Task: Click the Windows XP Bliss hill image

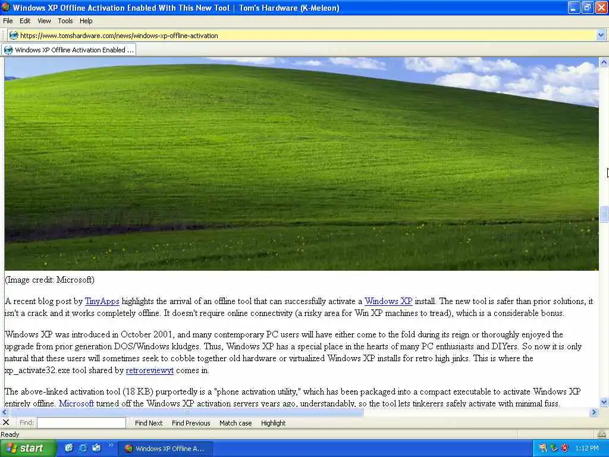Action: (302, 164)
